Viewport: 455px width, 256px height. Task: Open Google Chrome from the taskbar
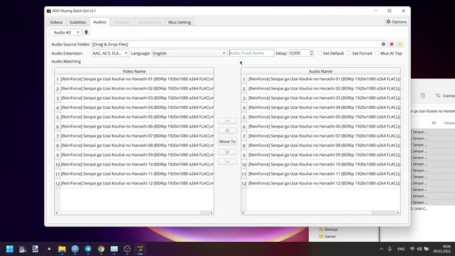point(101,249)
